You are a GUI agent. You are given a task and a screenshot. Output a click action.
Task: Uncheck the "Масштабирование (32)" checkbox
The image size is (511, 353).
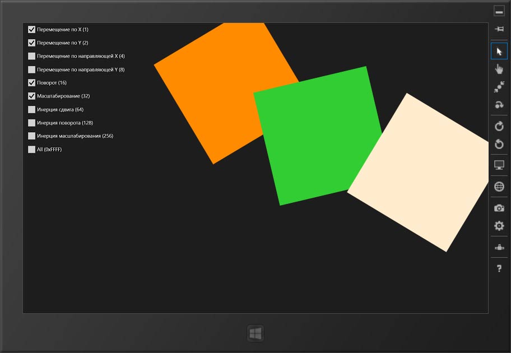[31, 96]
